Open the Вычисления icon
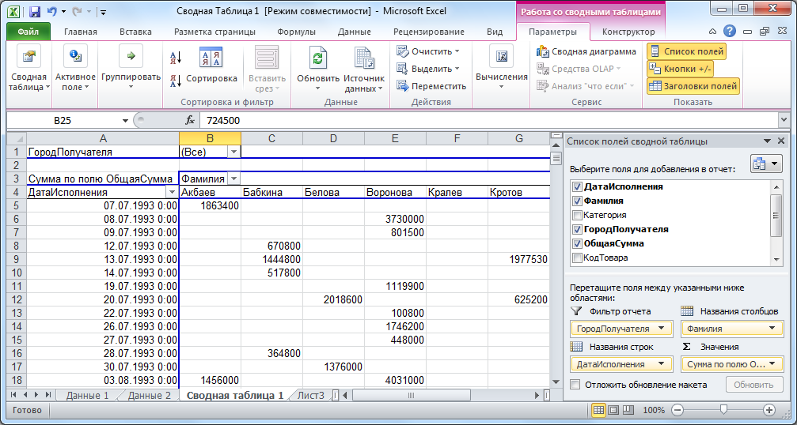This screenshot has height=425, width=797. click(501, 55)
